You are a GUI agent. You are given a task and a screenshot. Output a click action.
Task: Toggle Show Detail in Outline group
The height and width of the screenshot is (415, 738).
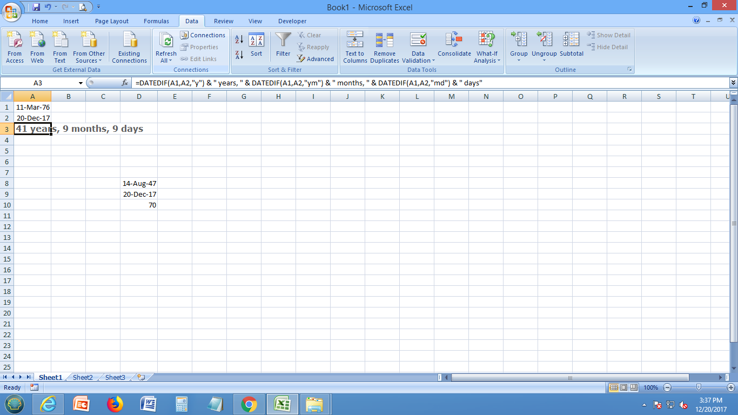point(609,35)
